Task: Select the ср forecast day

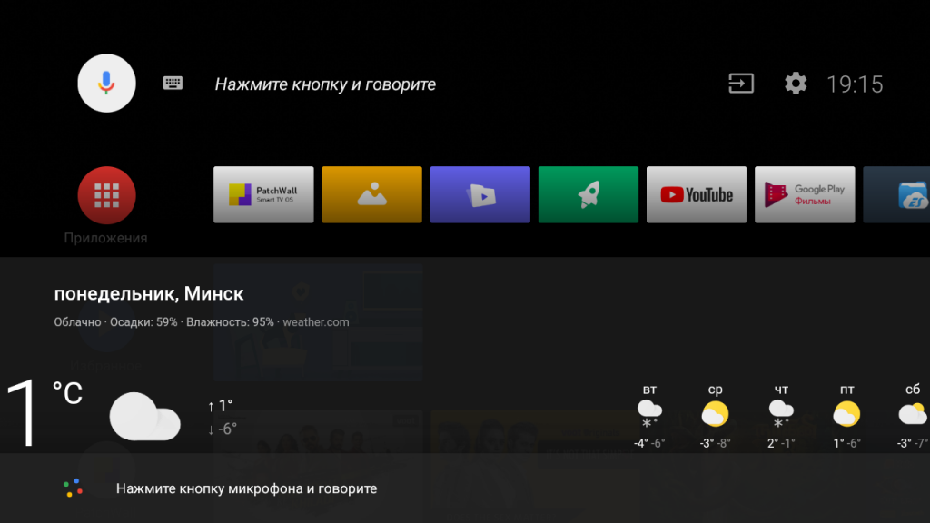Action: pyautogui.click(x=715, y=416)
